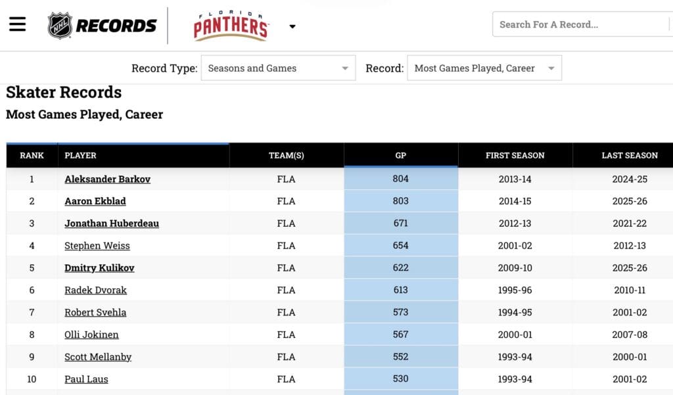Click Stephen Weiss in the player list
The width and height of the screenshot is (673, 395).
click(x=97, y=245)
